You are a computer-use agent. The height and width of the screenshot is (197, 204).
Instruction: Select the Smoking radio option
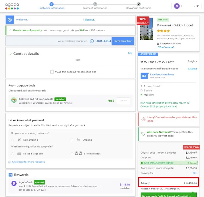click(x=72, y=140)
